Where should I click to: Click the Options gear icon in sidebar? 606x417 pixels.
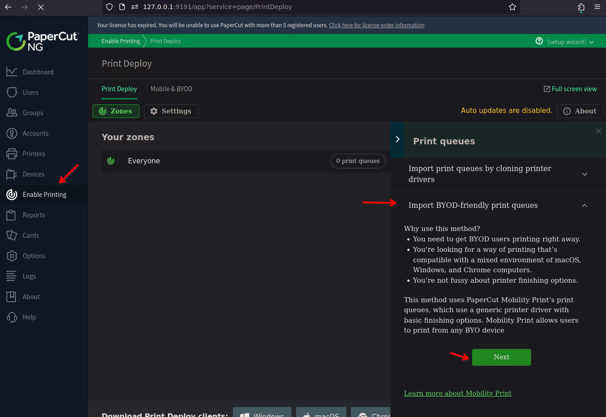tap(12, 255)
